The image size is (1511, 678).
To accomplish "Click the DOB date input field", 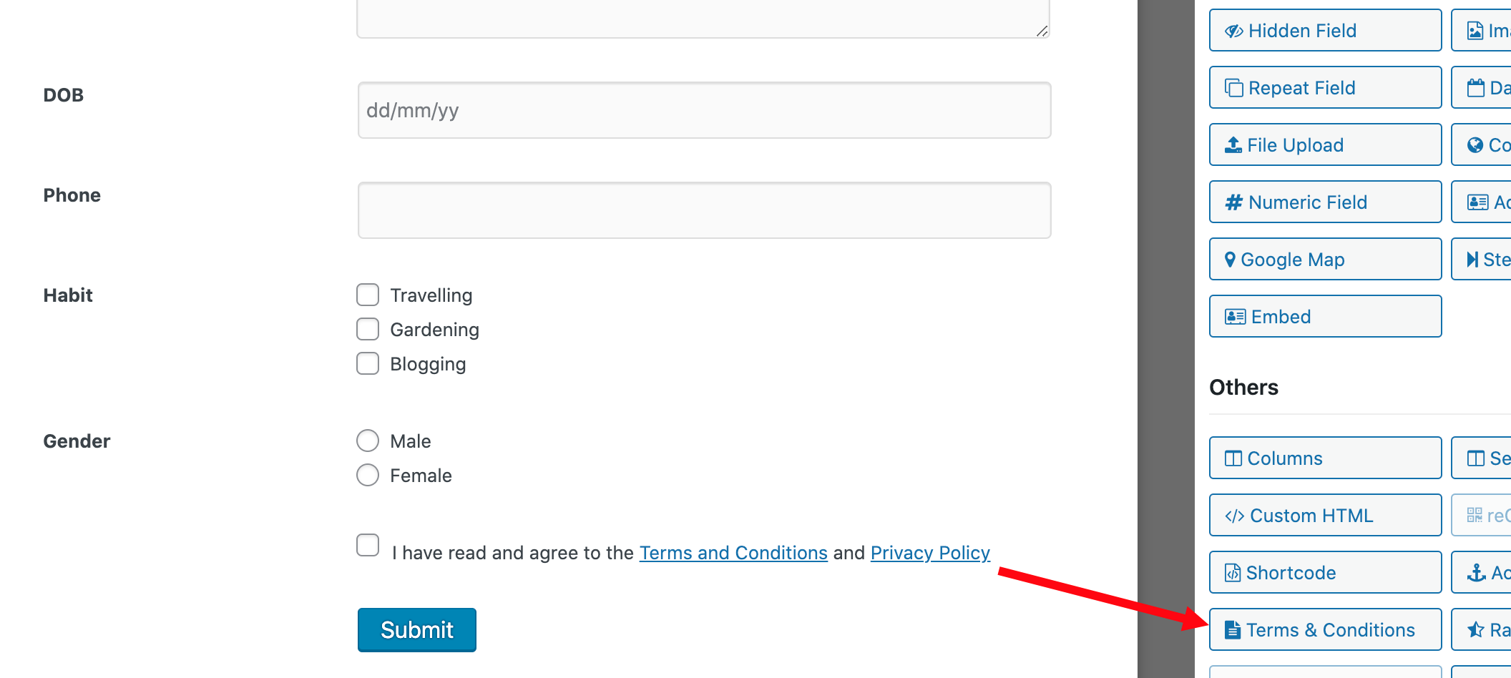I will click(x=704, y=110).
